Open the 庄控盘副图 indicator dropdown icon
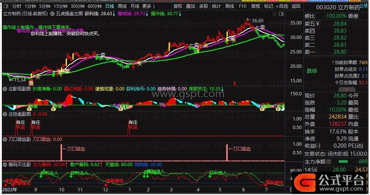The image size is (370, 195). pos(5,114)
